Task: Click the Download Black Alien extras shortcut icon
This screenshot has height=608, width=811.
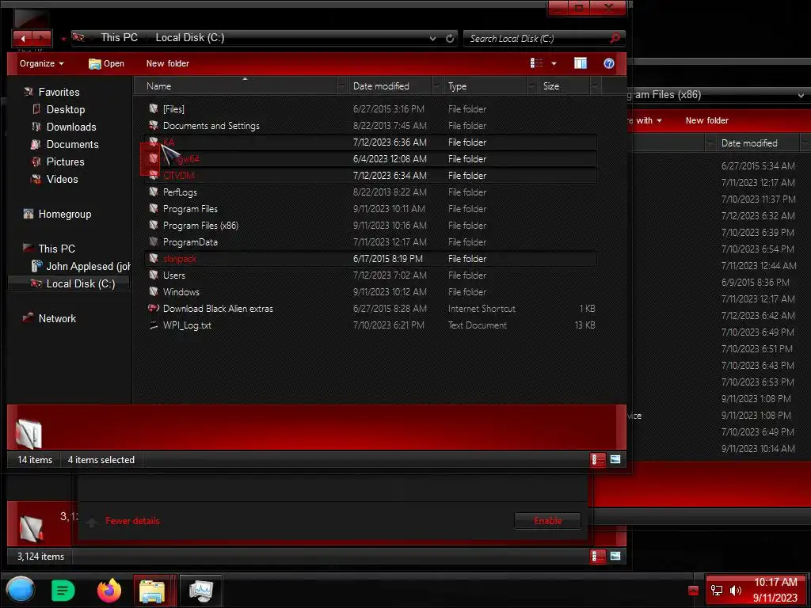Action: pyautogui.click(x=154, y=308)
